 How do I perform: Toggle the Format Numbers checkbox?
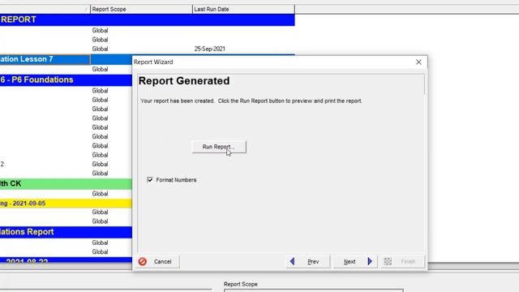click(x=150, y=180)
